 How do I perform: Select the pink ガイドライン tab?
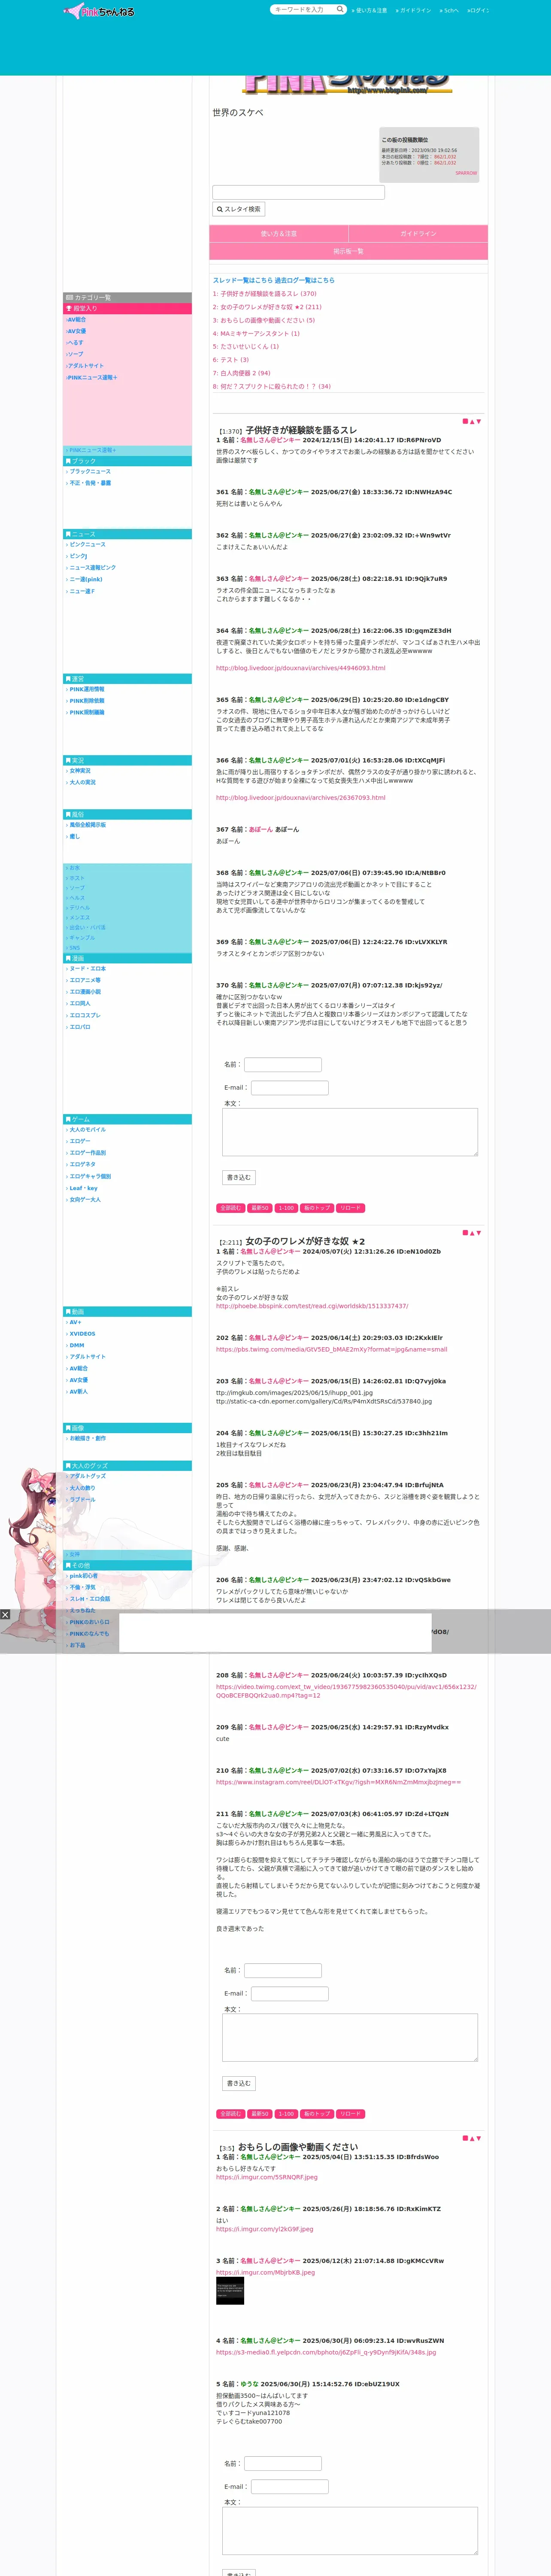tap(418, 233)
